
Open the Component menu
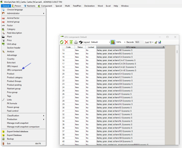(x=45, y=6)
